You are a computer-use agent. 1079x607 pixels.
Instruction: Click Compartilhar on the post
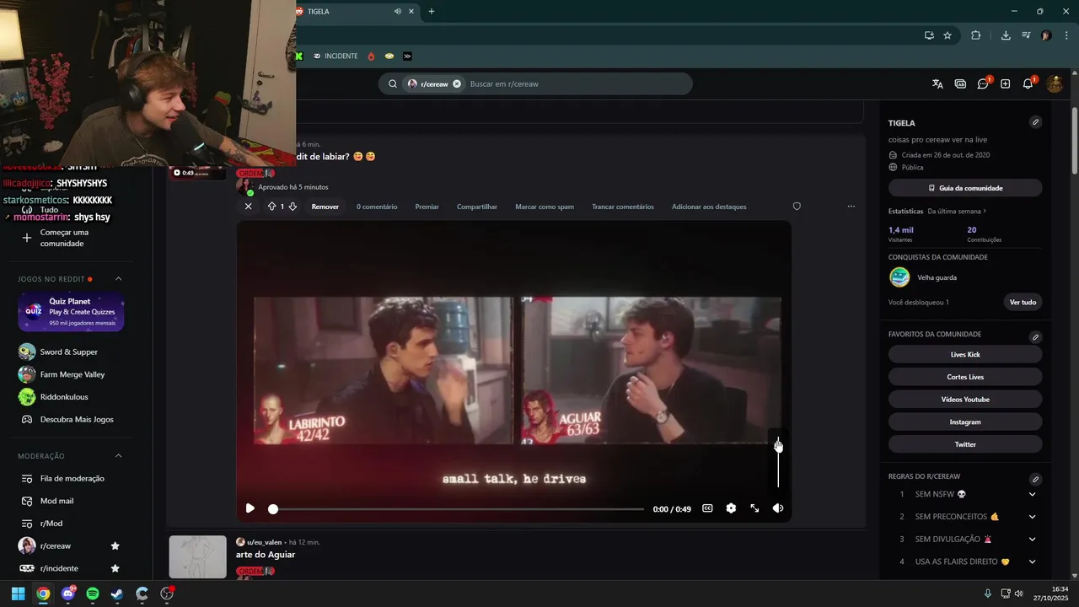tap(477, 207)
